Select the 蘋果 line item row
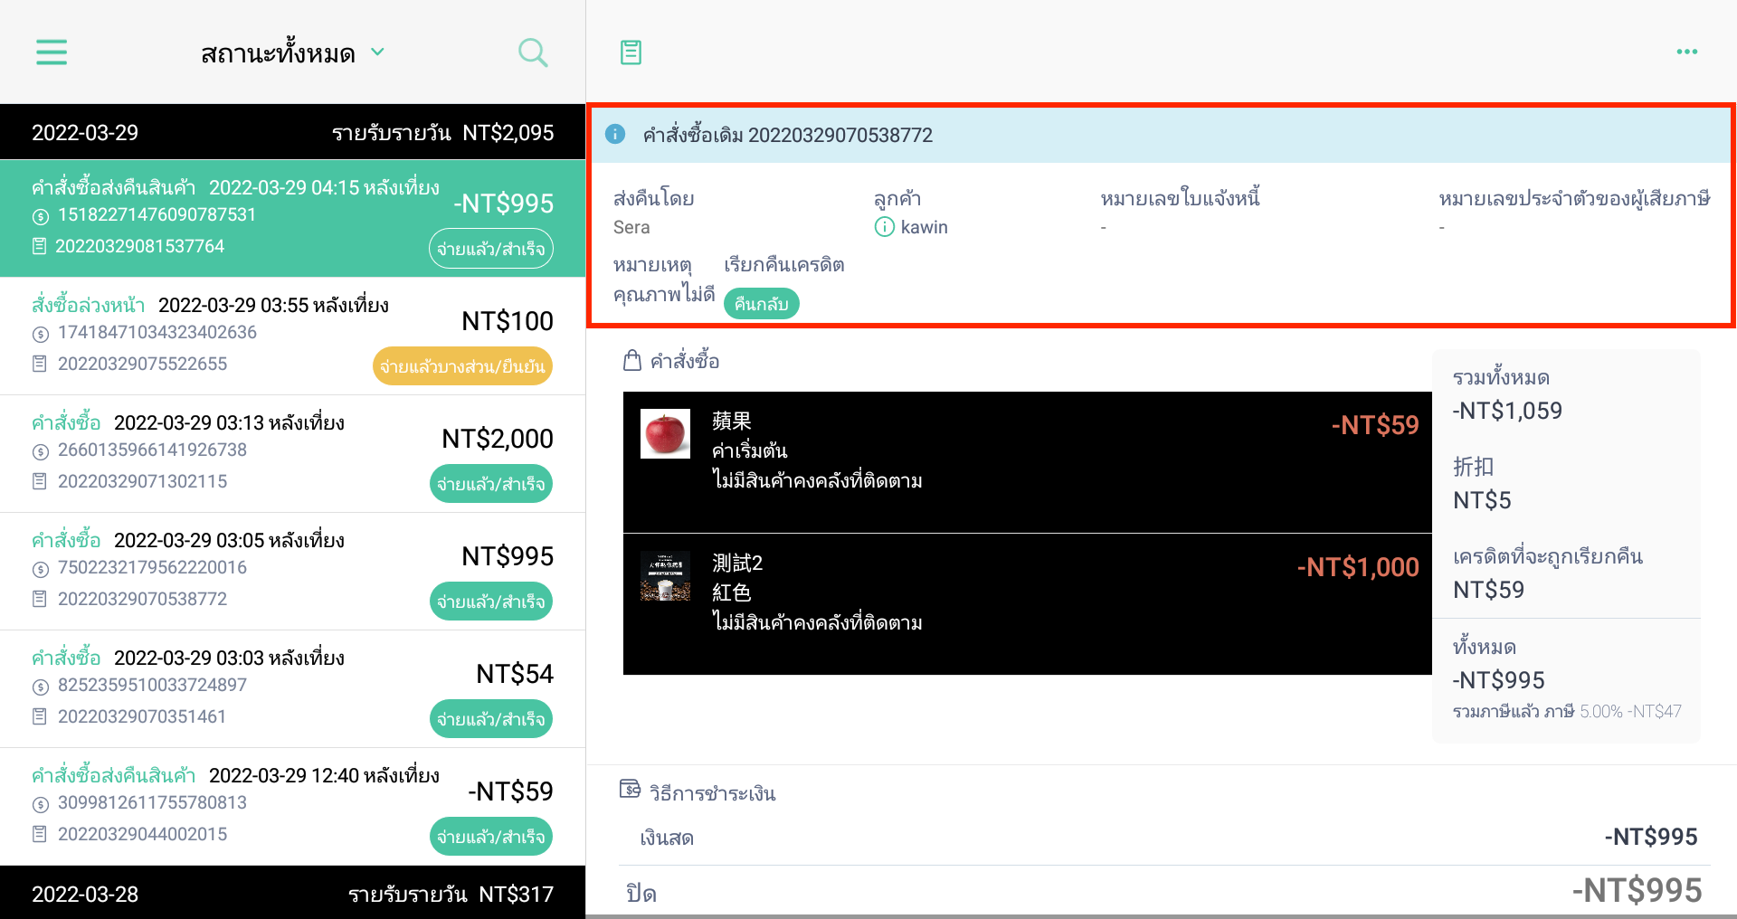The image size is (1737, 919). point(1027,462)
